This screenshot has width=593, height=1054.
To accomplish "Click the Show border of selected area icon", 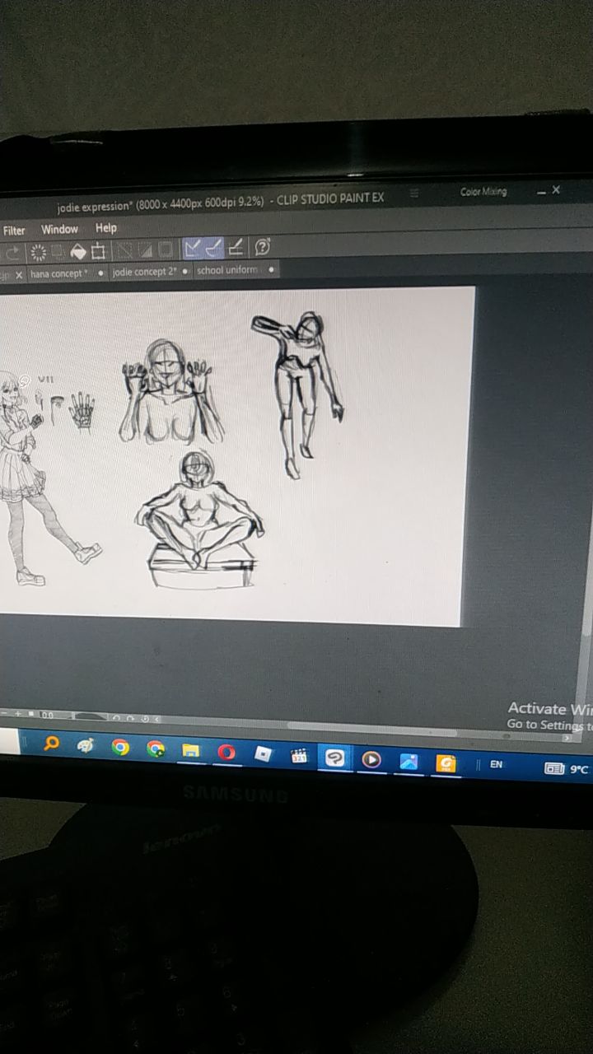I will pos(166,249).
